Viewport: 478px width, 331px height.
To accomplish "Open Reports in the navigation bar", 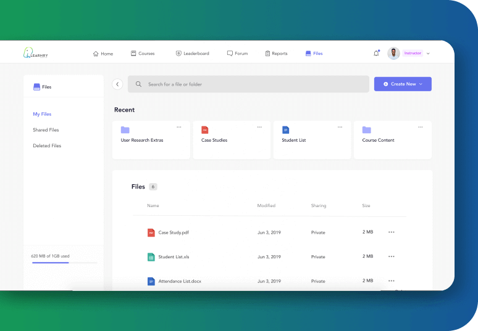I will point(276,53).
